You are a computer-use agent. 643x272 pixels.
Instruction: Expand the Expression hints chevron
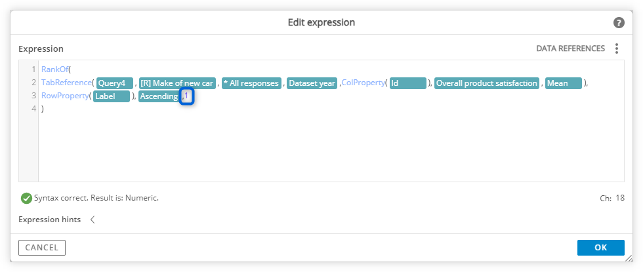(93, 220)
